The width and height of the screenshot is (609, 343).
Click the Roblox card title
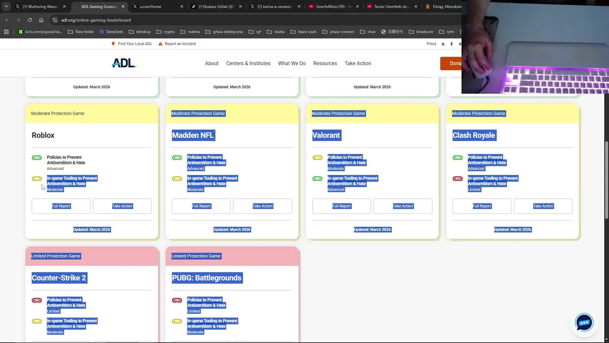(43, 135)
